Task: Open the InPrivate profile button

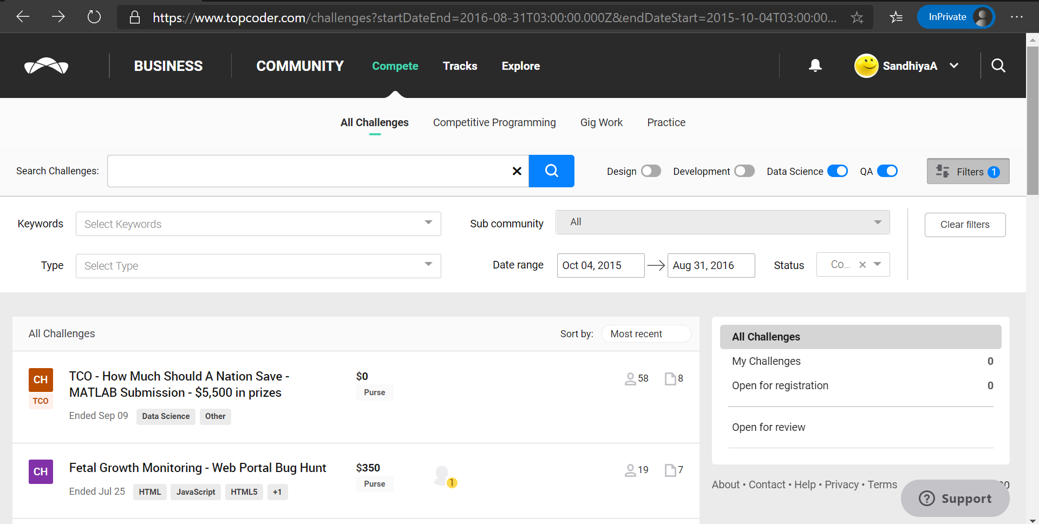Action: pyautogui.click(x=956, y=17)
